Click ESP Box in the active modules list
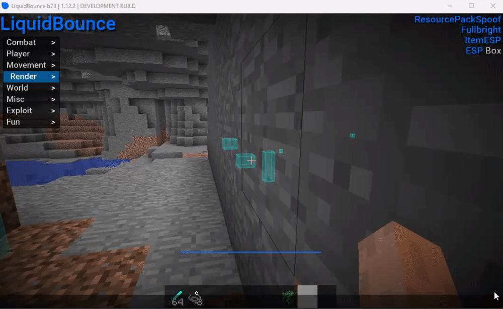This screenshot has width=503, height=309. point(483,51)
